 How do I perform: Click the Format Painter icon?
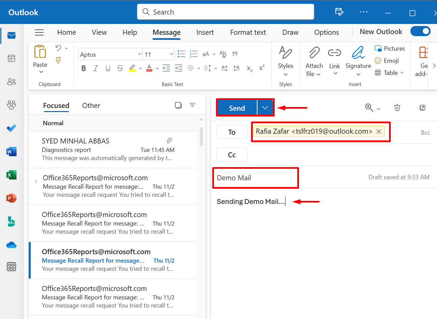click(x=58, y=60)
